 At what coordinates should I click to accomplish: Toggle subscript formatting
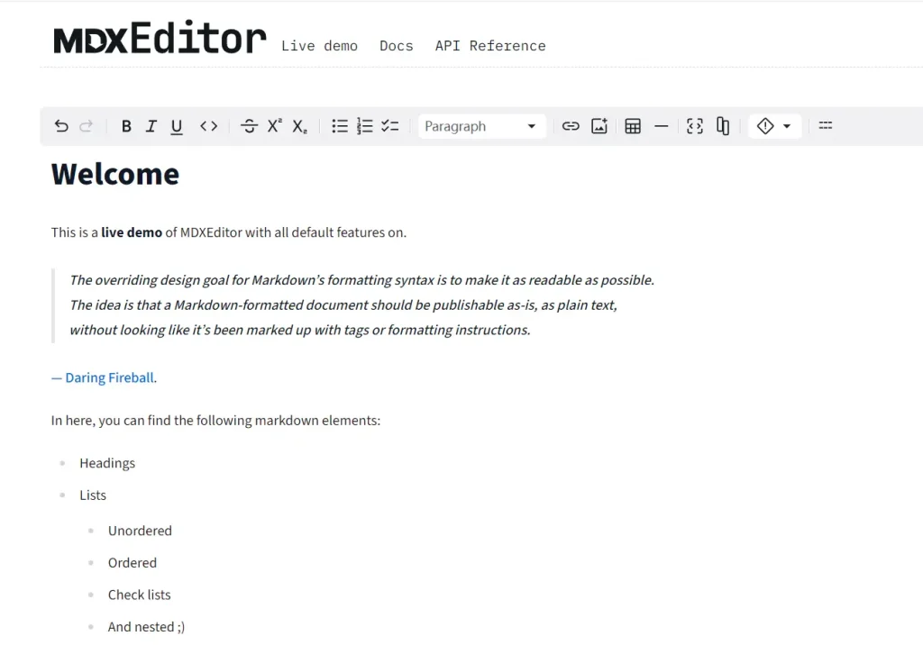point(298,126)
